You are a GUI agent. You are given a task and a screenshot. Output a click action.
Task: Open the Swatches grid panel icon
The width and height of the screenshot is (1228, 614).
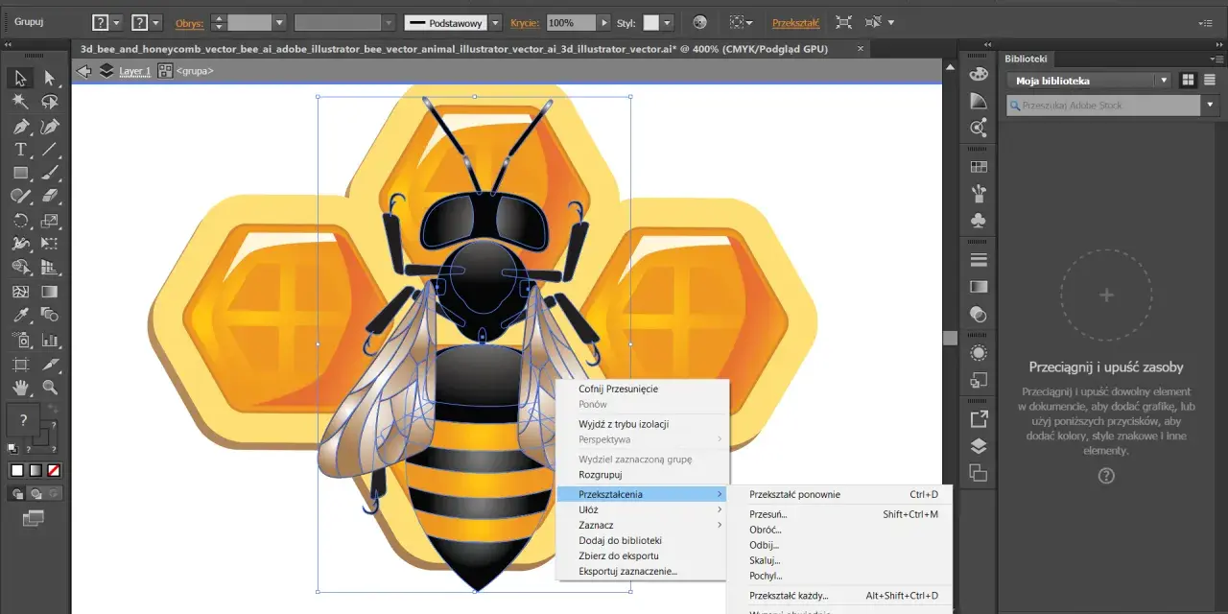click(979, 167)
